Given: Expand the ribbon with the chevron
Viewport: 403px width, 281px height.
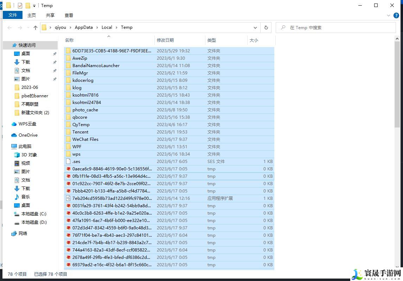Looking at the screenshot, I should coord(389,15).
